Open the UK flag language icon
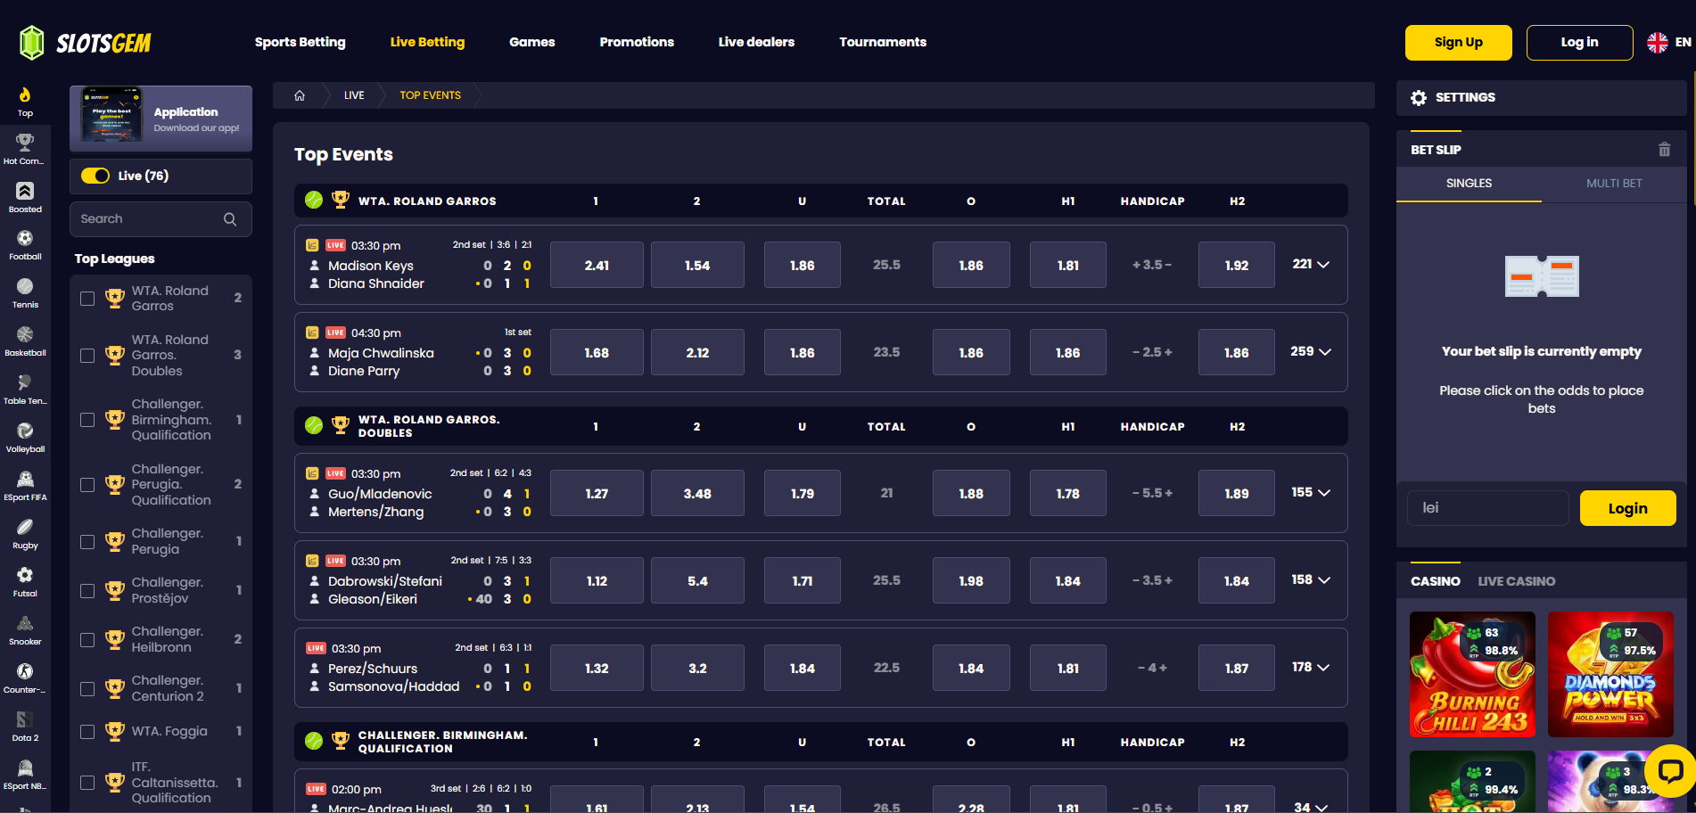The width and height of the screenshot is (1696, 813). [1658, 42]
